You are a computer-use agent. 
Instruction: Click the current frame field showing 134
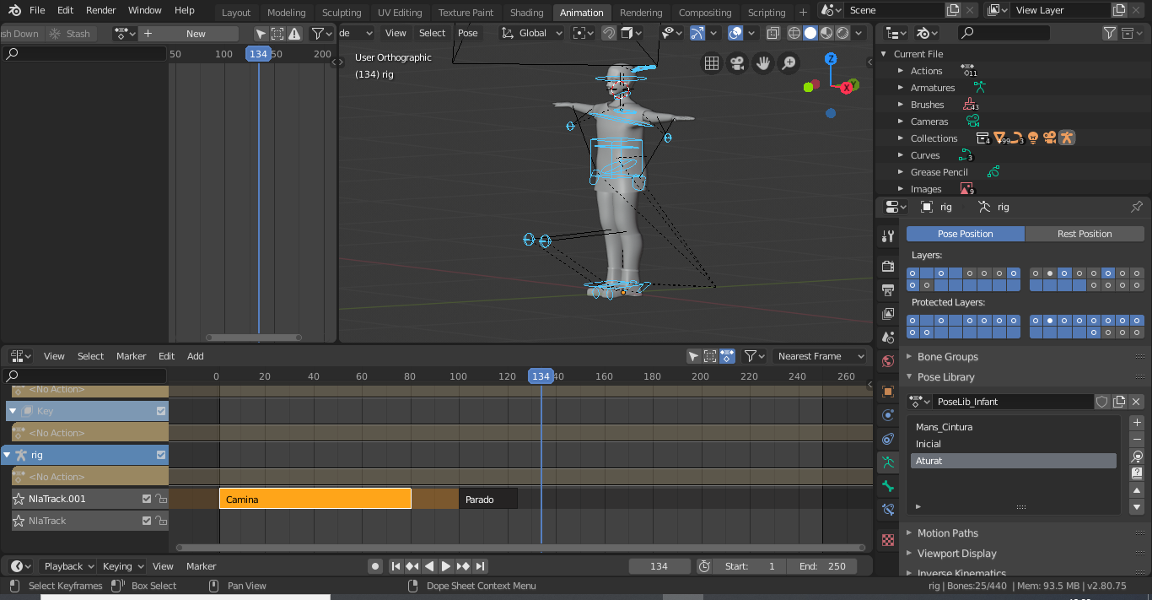point(659,566)
